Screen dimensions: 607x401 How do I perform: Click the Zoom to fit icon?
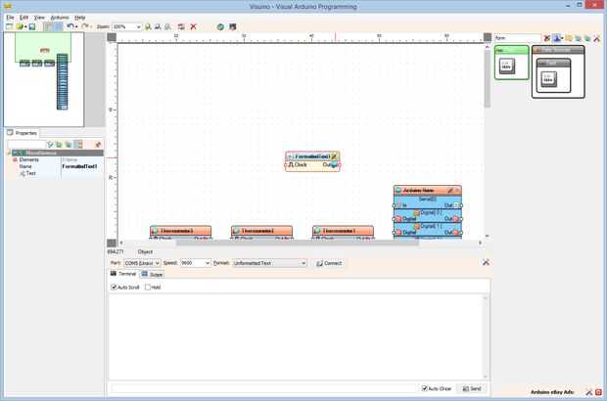[x=167, y=26]
